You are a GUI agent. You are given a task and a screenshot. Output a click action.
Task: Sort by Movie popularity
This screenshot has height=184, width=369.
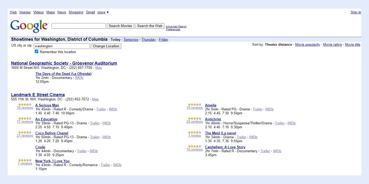(308, 45)
